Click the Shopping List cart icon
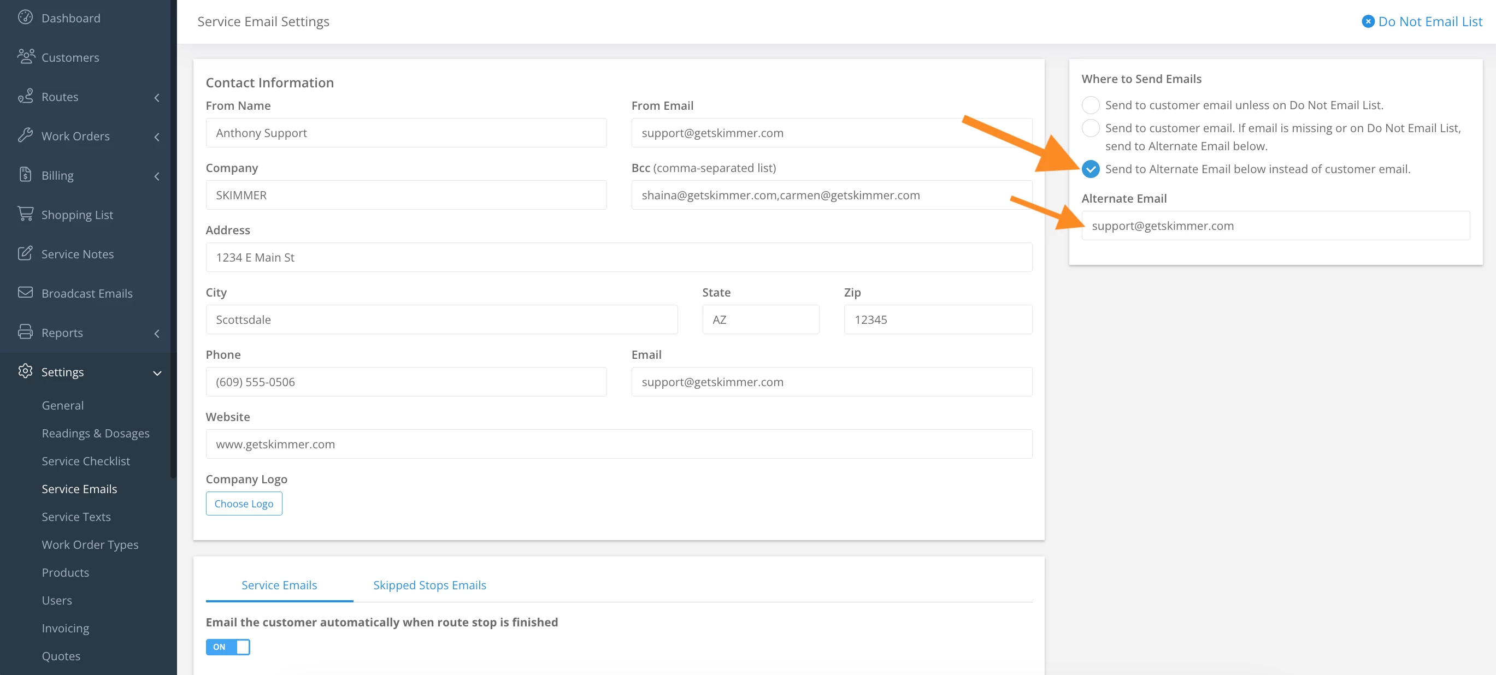This screenshot has width=1496, height=675. click(x=25, y=214)
